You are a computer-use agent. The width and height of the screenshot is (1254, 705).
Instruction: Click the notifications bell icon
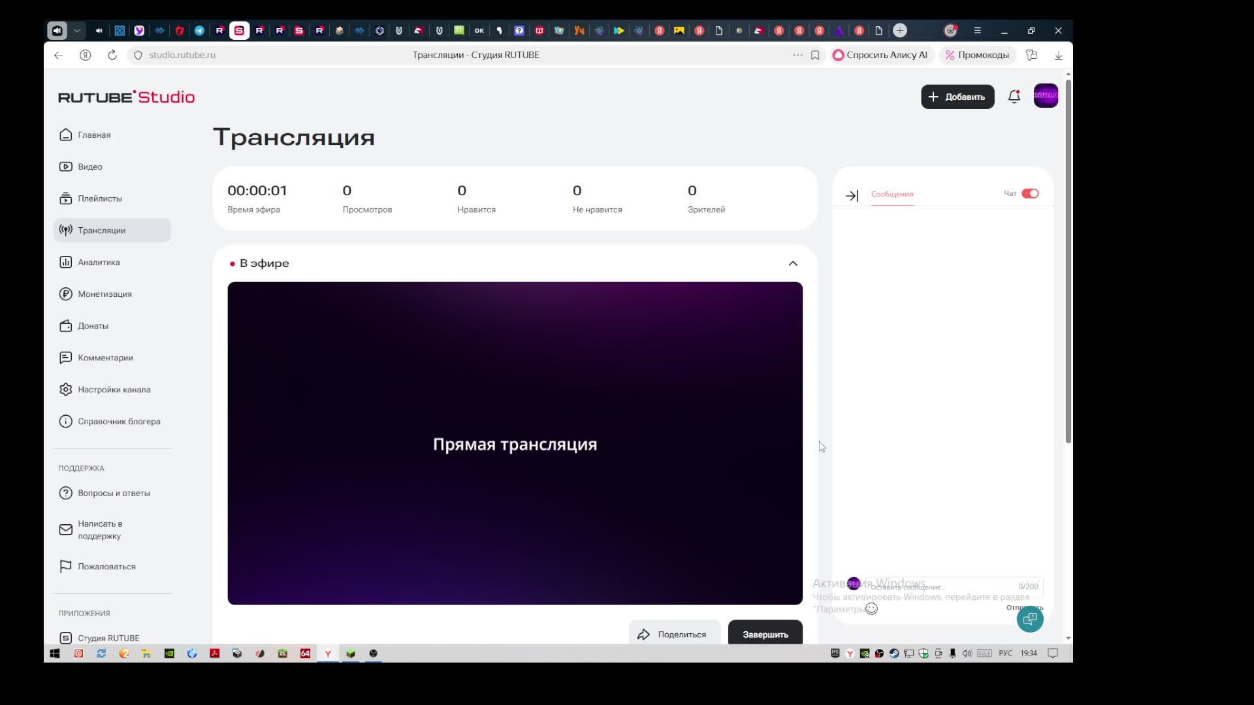click(1014, 97)
